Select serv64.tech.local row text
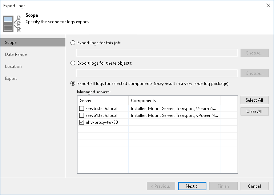This screenshot has height=195, width=274. point(101,115)
